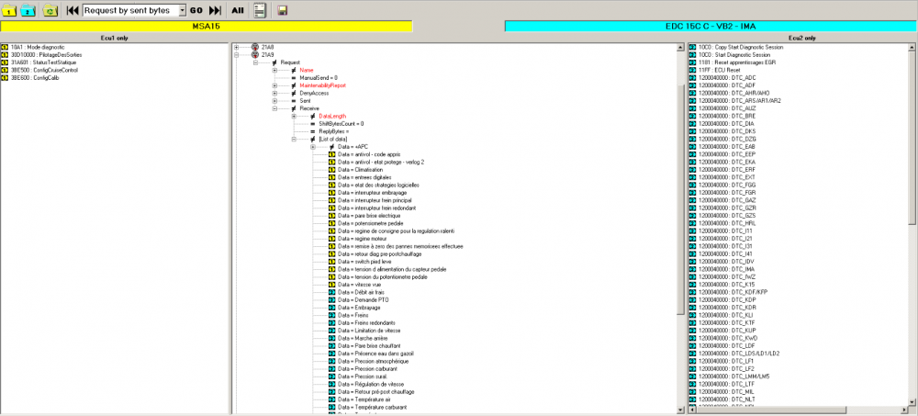
Task: Click cyan icon beside Data = Marche arrière
Action: coord(332,338)
